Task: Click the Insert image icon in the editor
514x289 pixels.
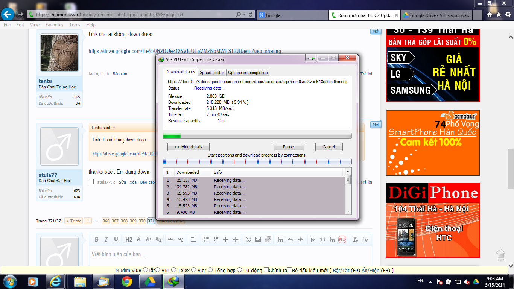Action: (258, 239)
